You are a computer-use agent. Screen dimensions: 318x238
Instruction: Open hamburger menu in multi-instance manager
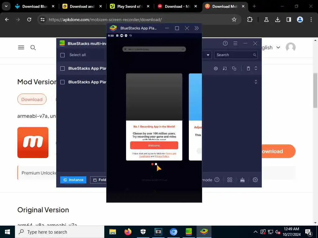[x=235, y=43]
